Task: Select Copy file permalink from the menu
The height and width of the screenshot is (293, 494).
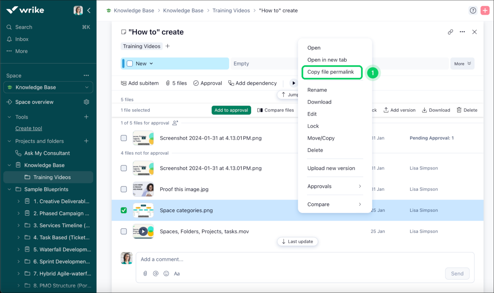Action: point(331,72)
